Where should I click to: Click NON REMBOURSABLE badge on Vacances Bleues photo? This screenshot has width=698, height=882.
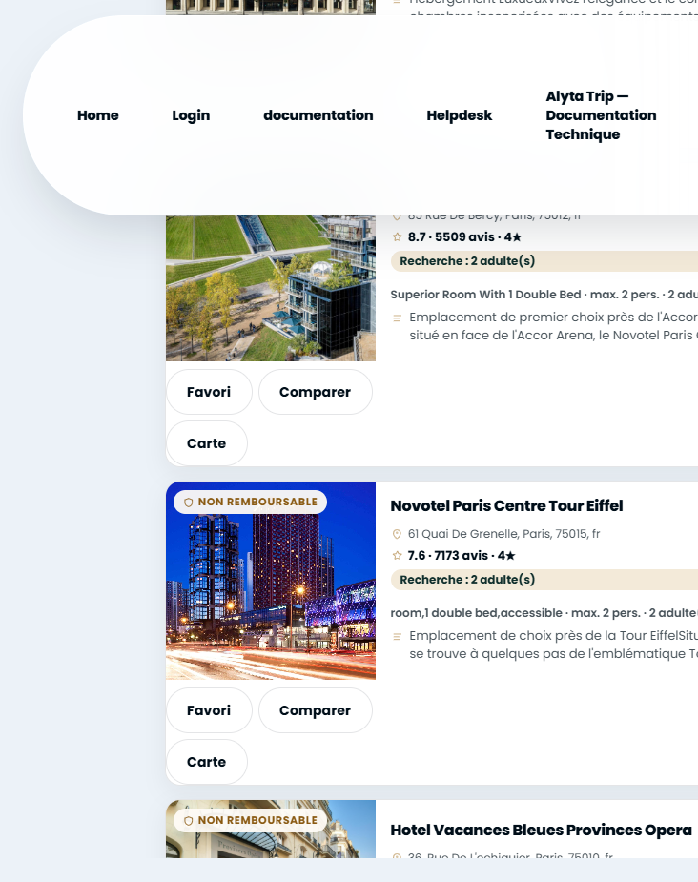[250, 820]
